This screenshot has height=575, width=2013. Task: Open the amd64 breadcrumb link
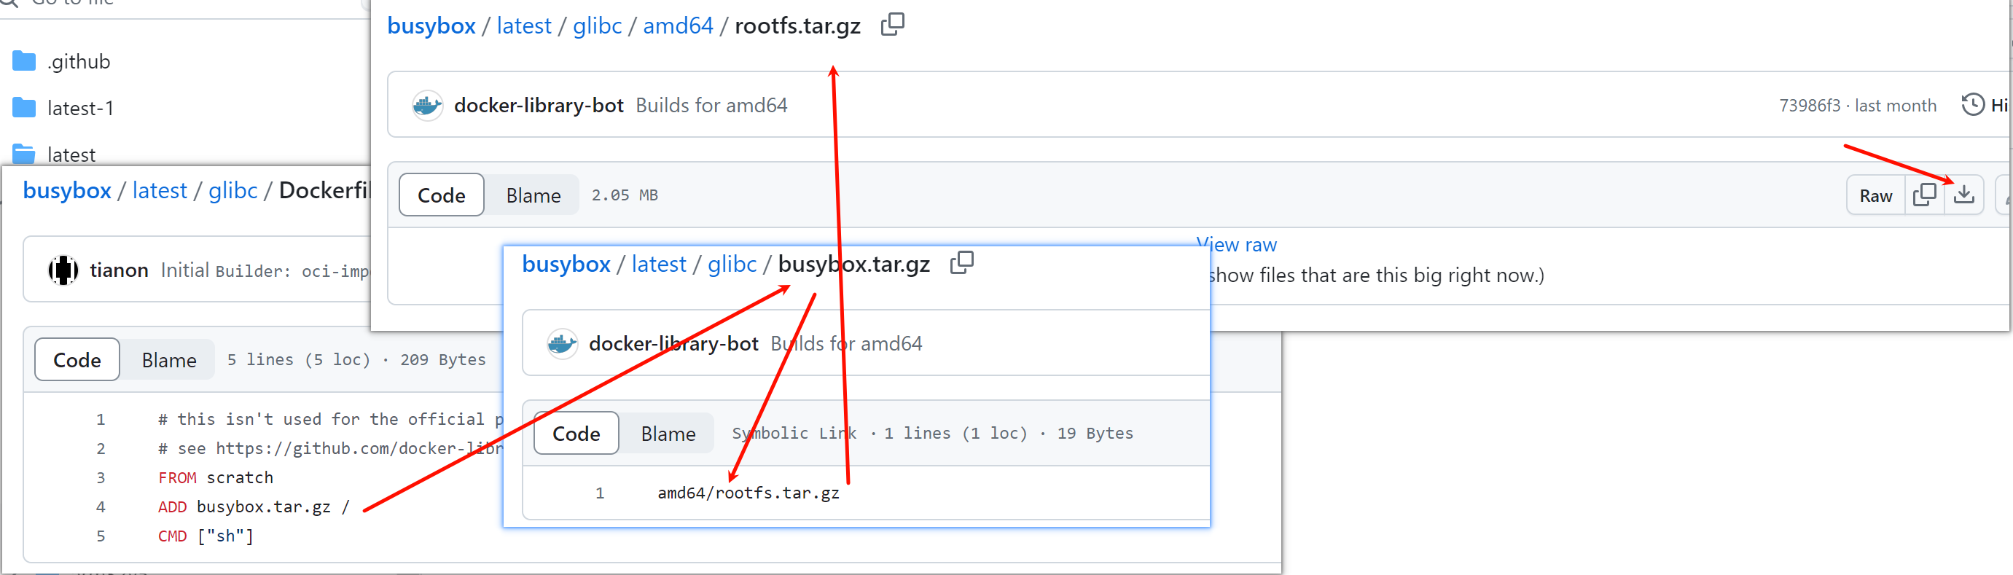(x=678, y=26)
